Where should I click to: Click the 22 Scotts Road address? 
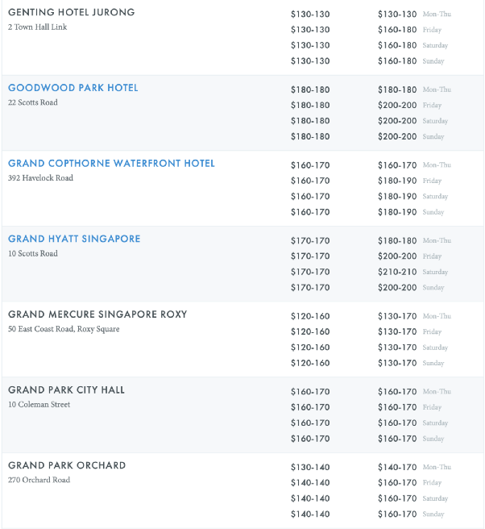click(x=33, y=102)
